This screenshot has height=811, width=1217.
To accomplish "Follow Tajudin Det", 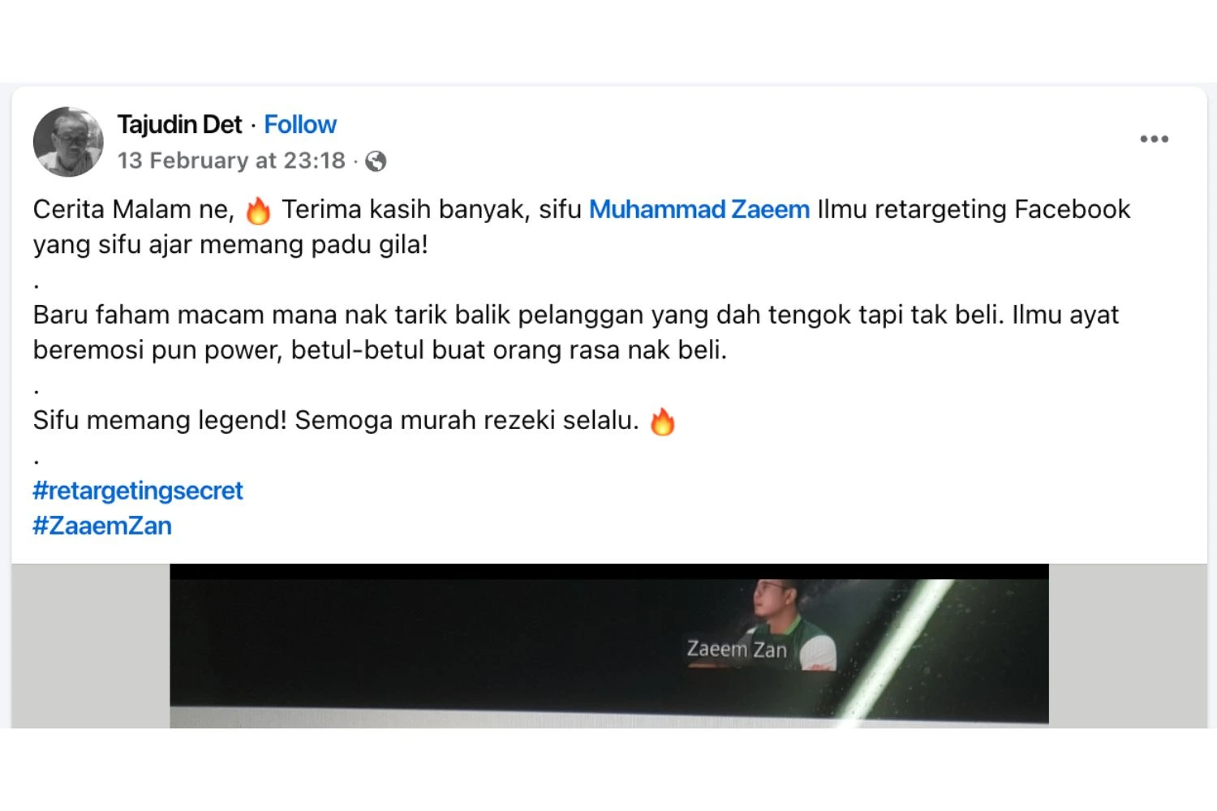I will tap(300, 124).
